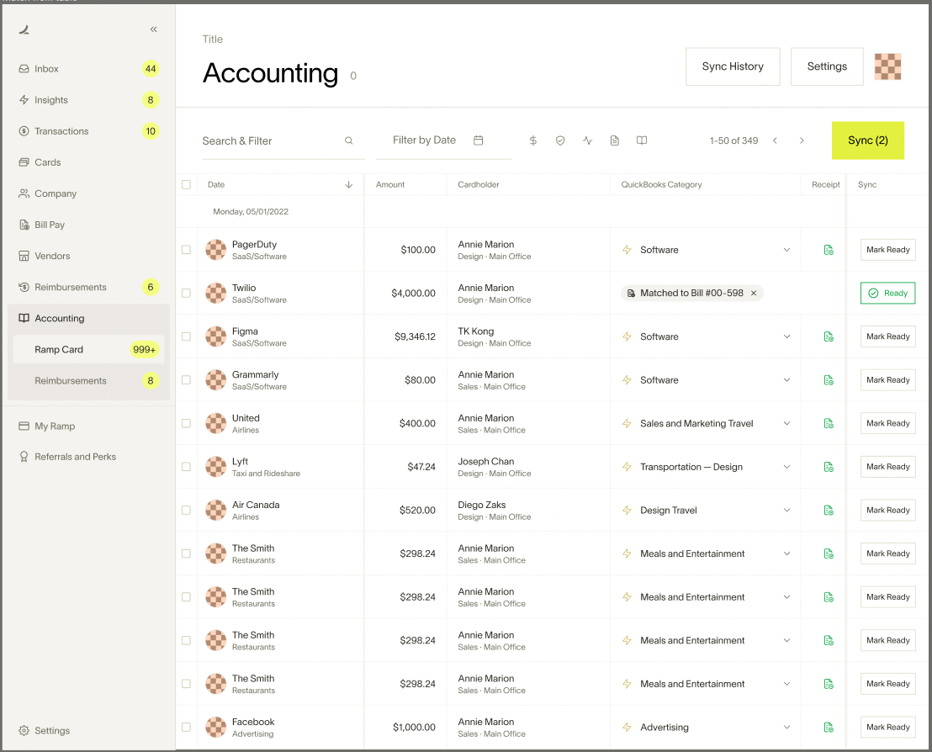932x752 pixels.
Task: Select Reimbursements sub-item under Accounting
Action: pos(88,380)
